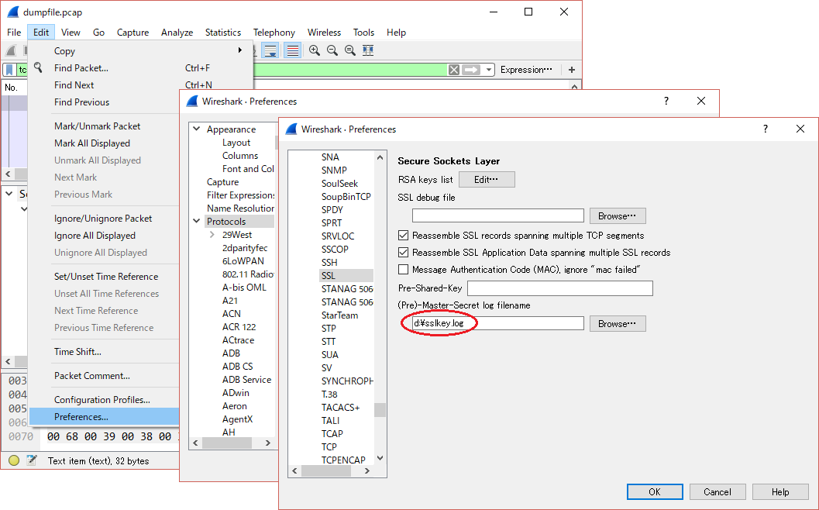Click the Zoom Out toolbar icon
Image resolution: width=819 pixels, height=510 pixels.
tap(332, 50)
